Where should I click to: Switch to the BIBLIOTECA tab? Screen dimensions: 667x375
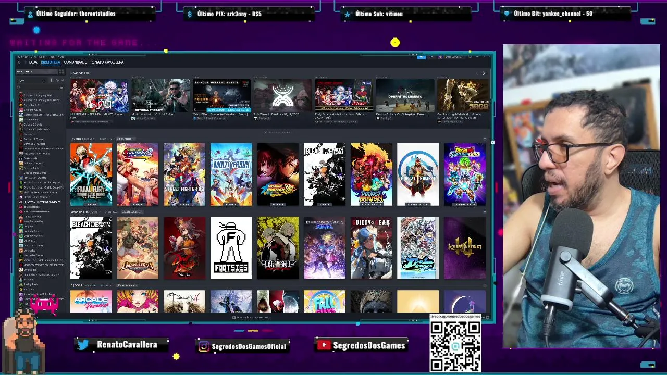tap(51, 63)
